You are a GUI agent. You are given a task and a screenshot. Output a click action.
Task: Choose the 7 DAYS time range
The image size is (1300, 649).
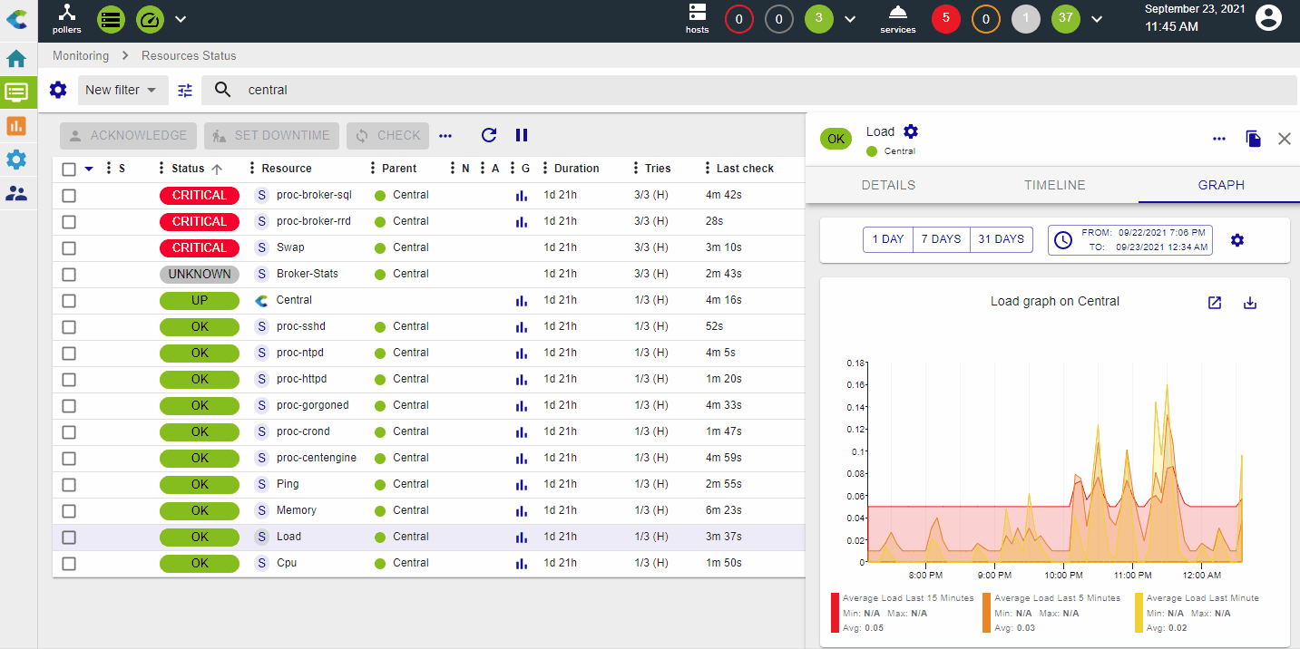(941, 239)
